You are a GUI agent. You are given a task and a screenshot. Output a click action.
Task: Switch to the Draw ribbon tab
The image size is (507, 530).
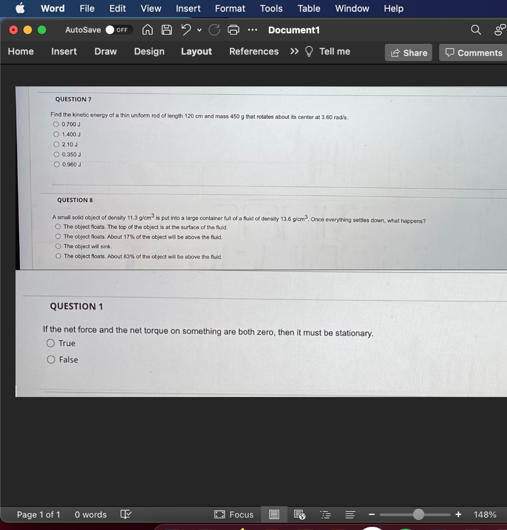point(106,51)
